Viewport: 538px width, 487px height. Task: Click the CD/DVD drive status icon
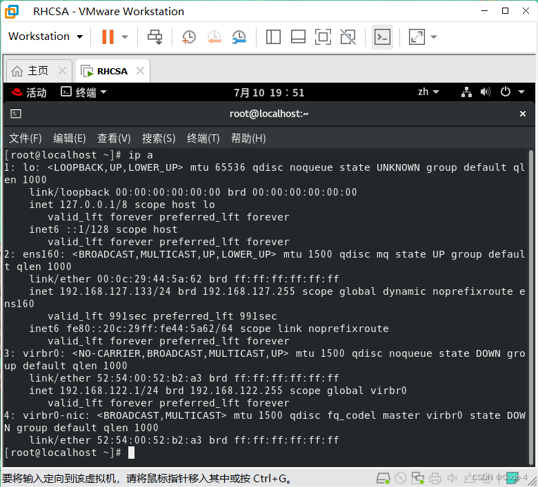[x=401, y=478]
